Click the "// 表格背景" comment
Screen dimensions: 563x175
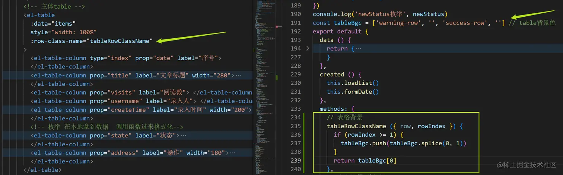click(x=344, y=117)
